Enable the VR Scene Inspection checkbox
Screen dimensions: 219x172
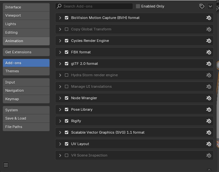pos(67,155)
